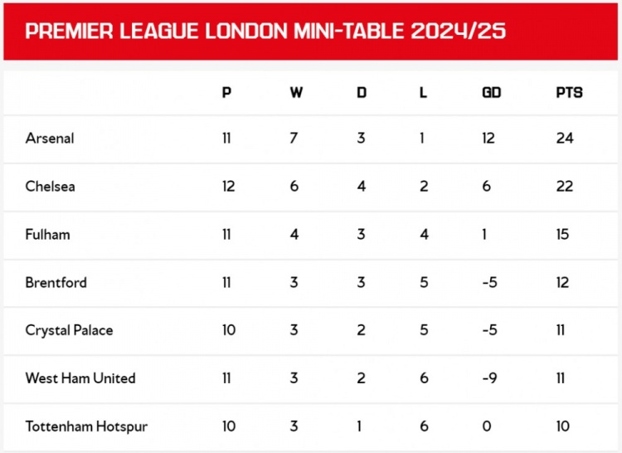Click the Premier League London Mini-Table title
622x453 pixels.
[265, 32]
